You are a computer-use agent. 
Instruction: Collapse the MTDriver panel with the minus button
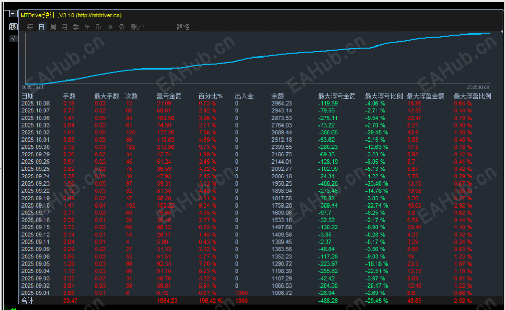(x=13, y=14)
